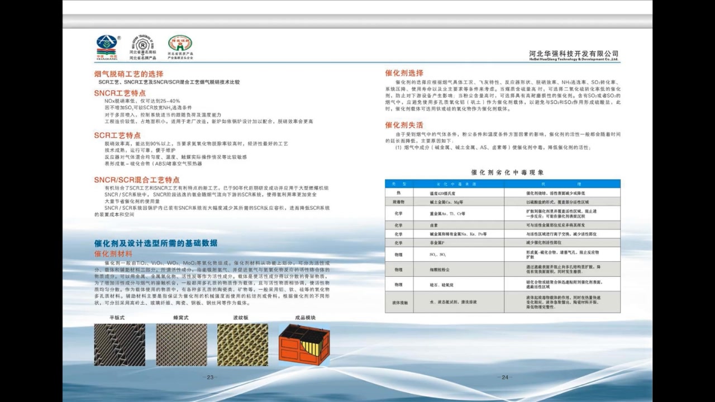Viewport: 715px width, 402px height.
Task: Click the table title 催化剂劣化中毒现象
Action: [x=507, y=173]
